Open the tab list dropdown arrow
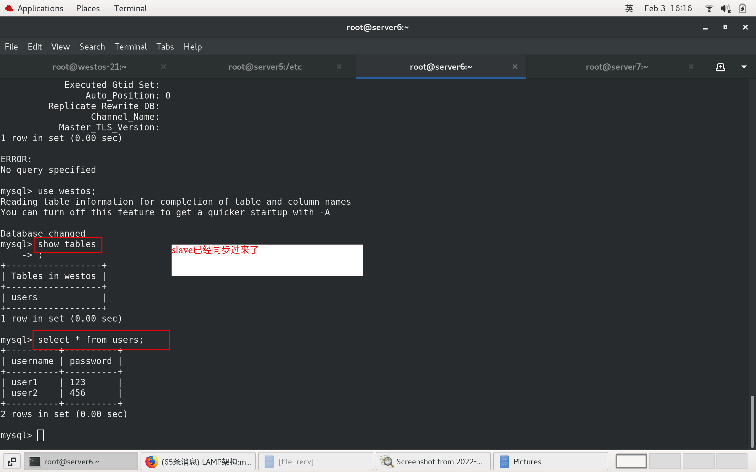Viewport: 756px width, 472px height. [x=744, y=67]
